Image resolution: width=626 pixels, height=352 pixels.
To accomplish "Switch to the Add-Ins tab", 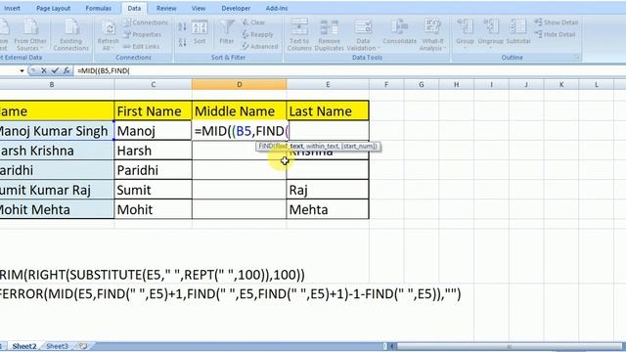I will (277, 8).
